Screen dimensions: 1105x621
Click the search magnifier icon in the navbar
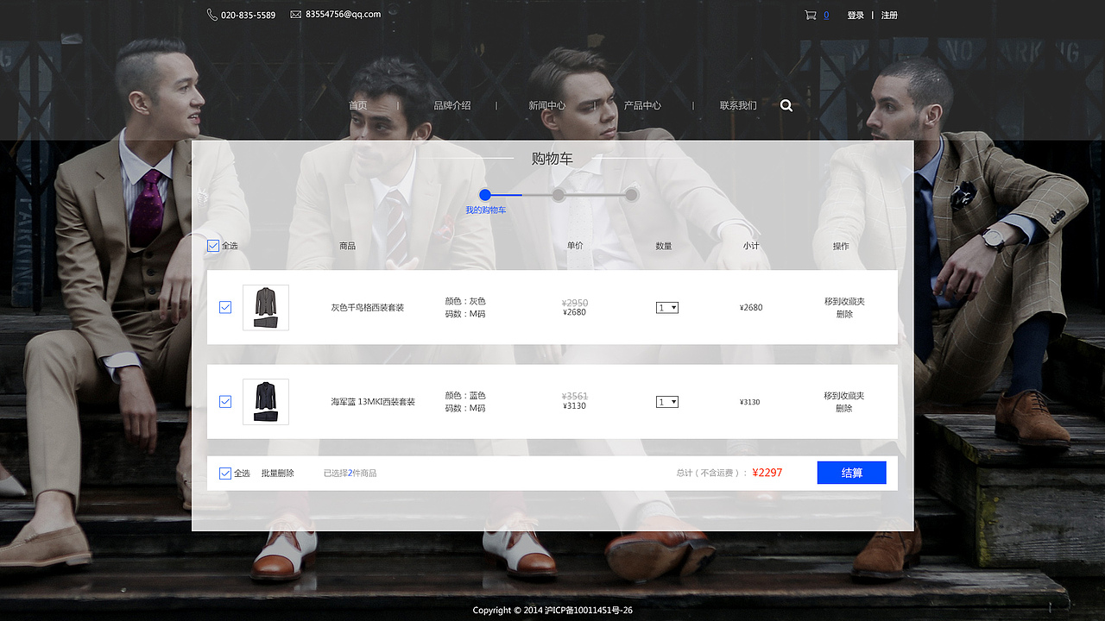tap(786, 104)
